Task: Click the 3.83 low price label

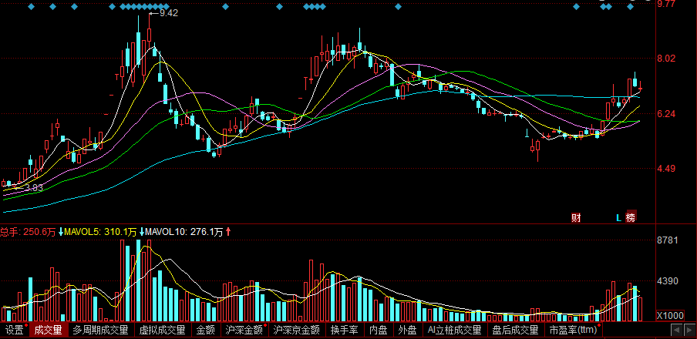Action: pos(34,188)
